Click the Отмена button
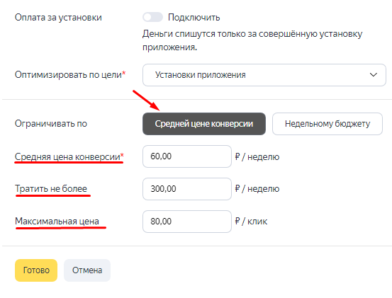 coord(87,270)
